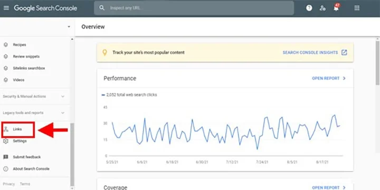The width and height of the screenshot is (380, 190).
Task: Choose Submit feedback
Action: click(x=27, y=157)
